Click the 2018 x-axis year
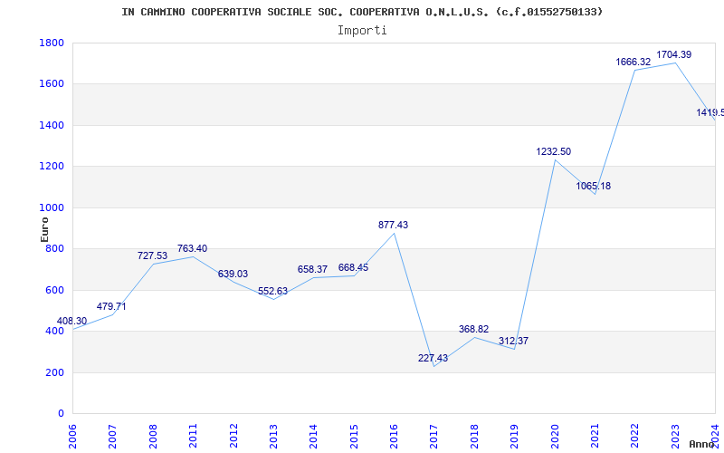 474,436
